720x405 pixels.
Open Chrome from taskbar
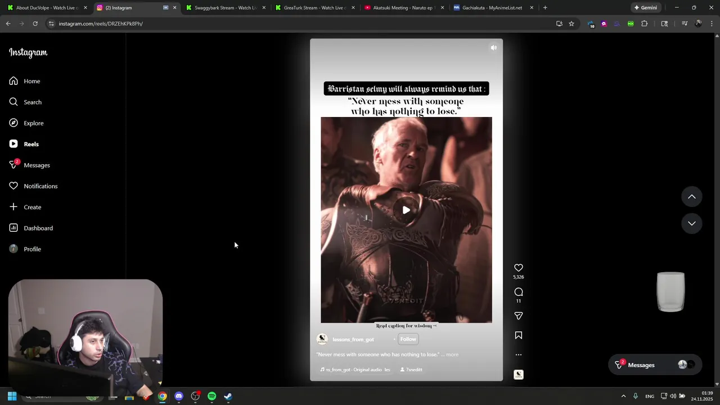(x=162, y=396)
